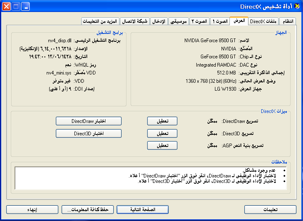Click the Integrated RAMDAC value
Screen dimensions: 303x221
[216, 65]
